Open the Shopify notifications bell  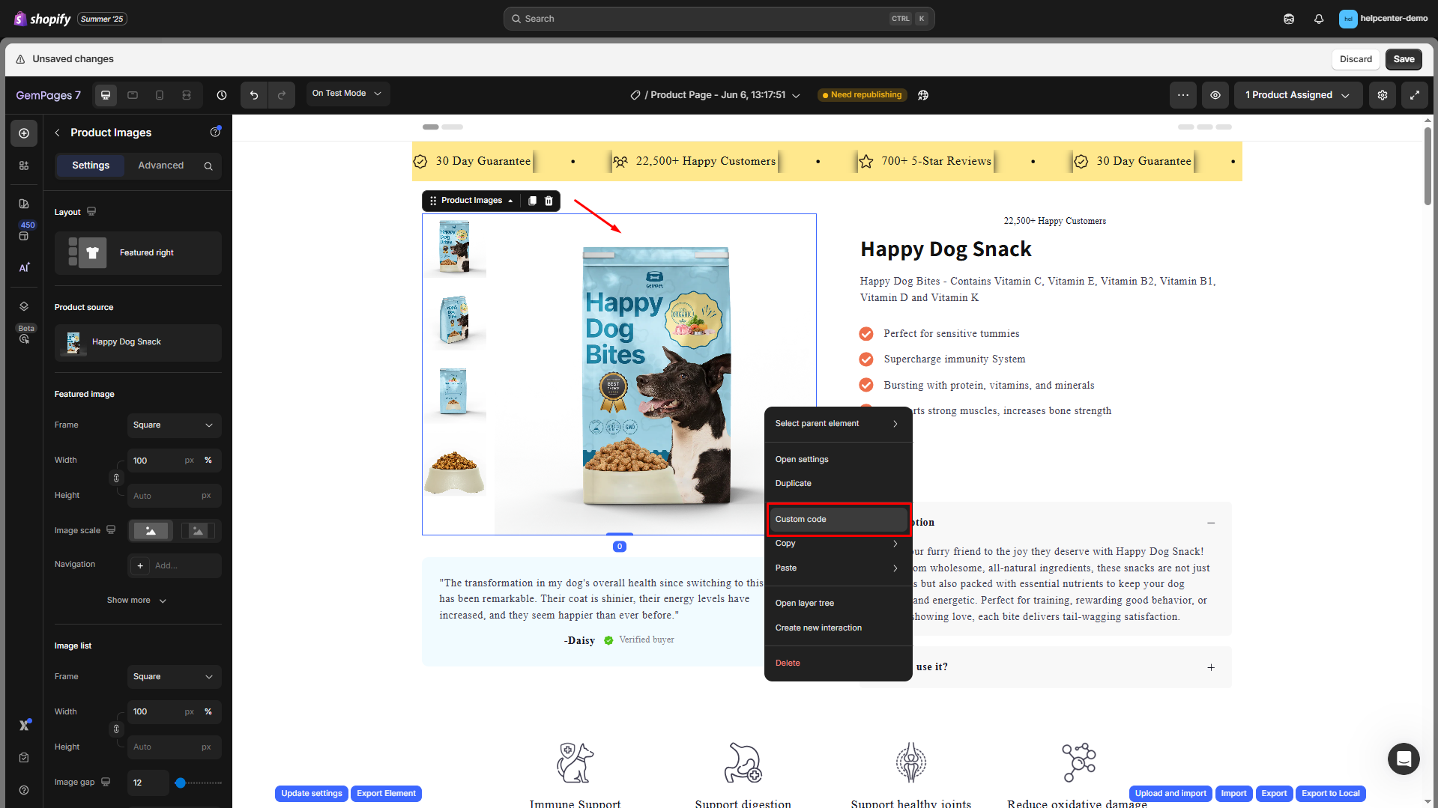1319,19
